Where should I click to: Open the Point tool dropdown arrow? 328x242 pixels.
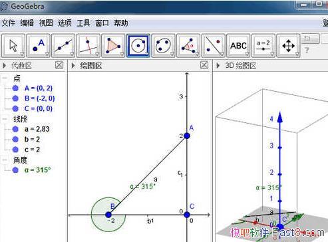pos(47,54)
